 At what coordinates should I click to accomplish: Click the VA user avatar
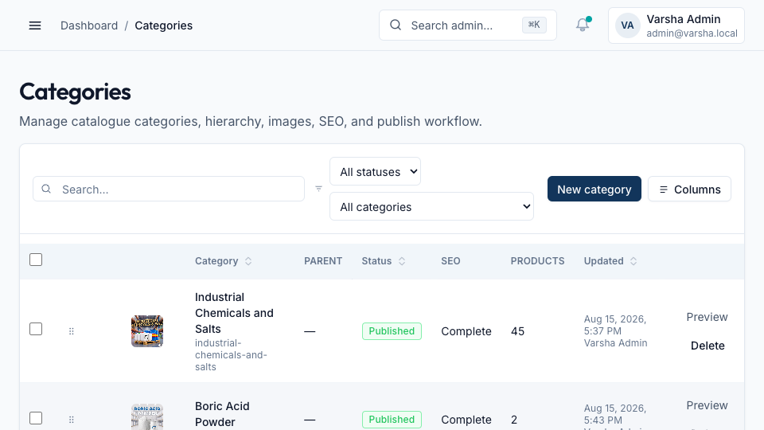627,25
